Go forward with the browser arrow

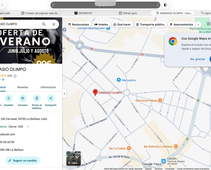[x=2, y=5]
